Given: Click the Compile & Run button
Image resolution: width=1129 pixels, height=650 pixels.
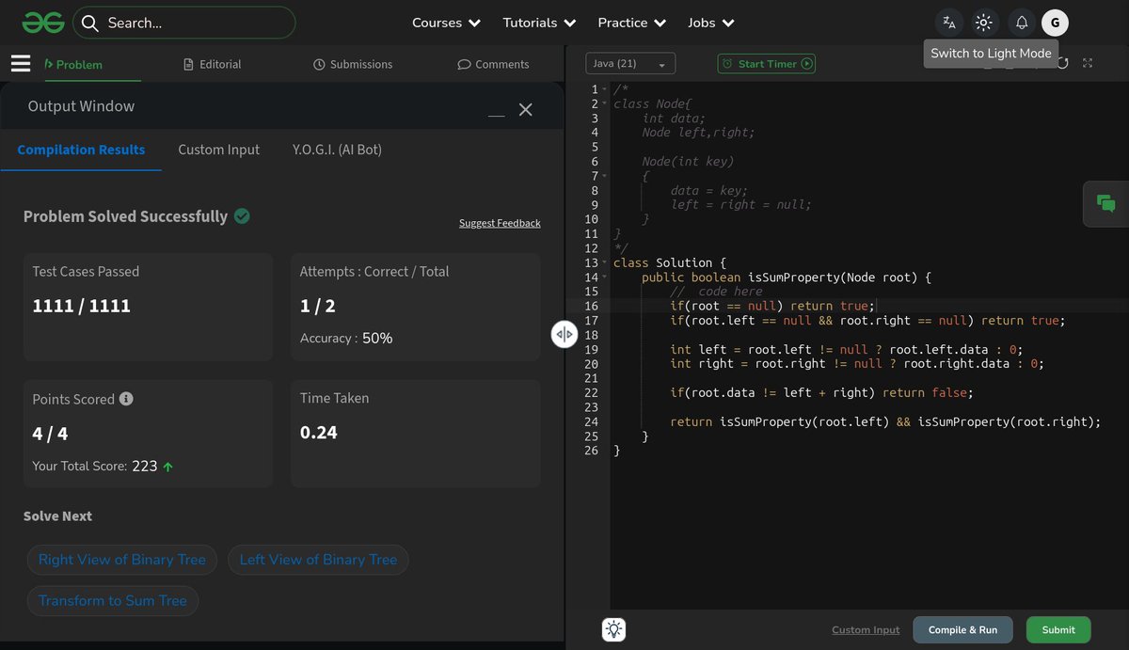Looking at the screenshot, I should pos(962,630).
